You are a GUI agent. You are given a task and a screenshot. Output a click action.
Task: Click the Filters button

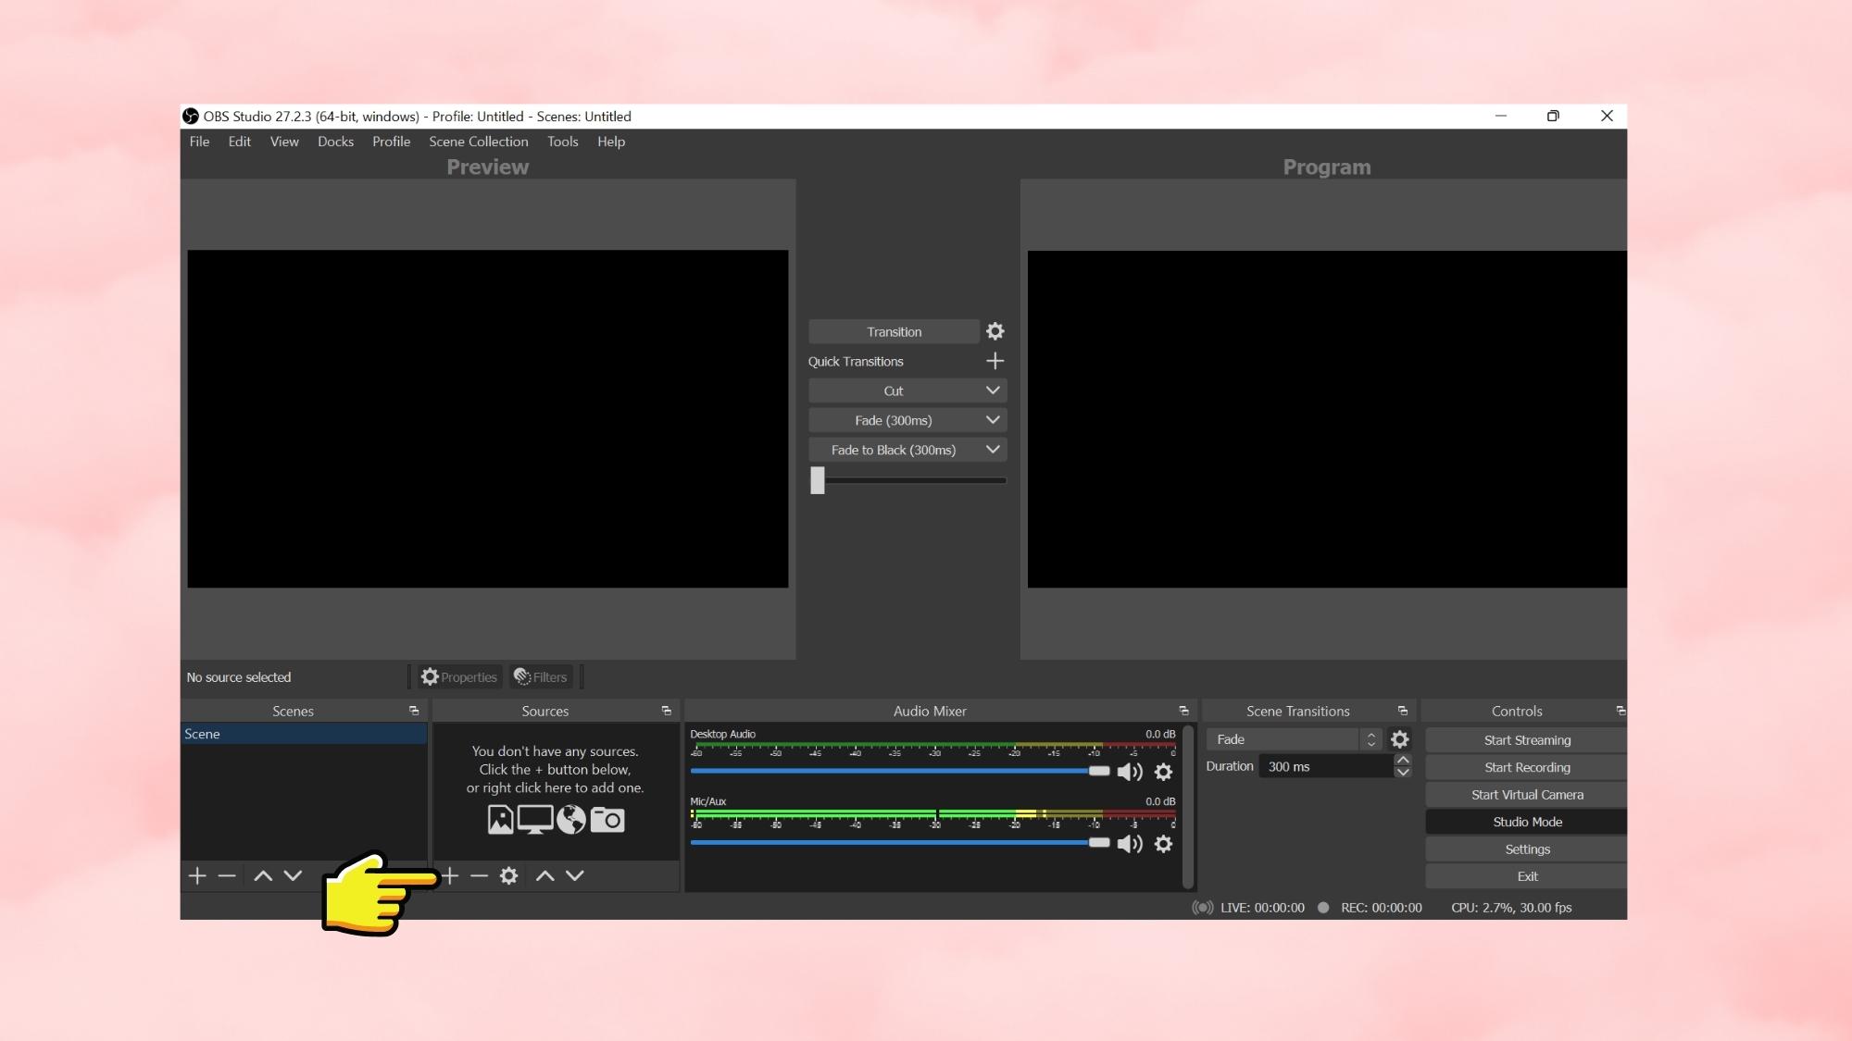click(x=541, y=677)
